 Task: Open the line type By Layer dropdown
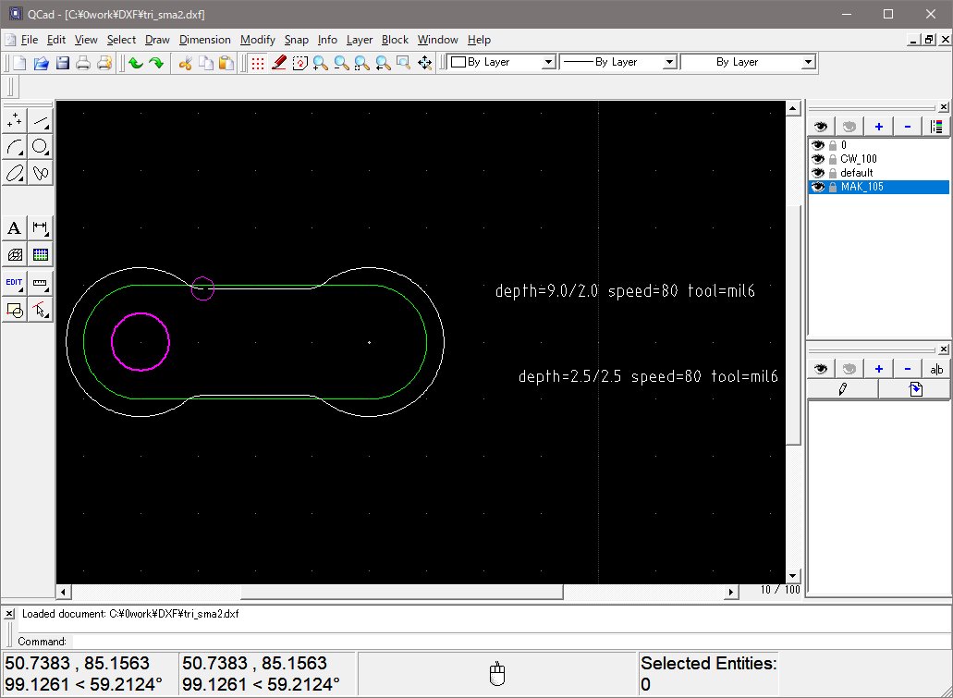pos(748,62)
